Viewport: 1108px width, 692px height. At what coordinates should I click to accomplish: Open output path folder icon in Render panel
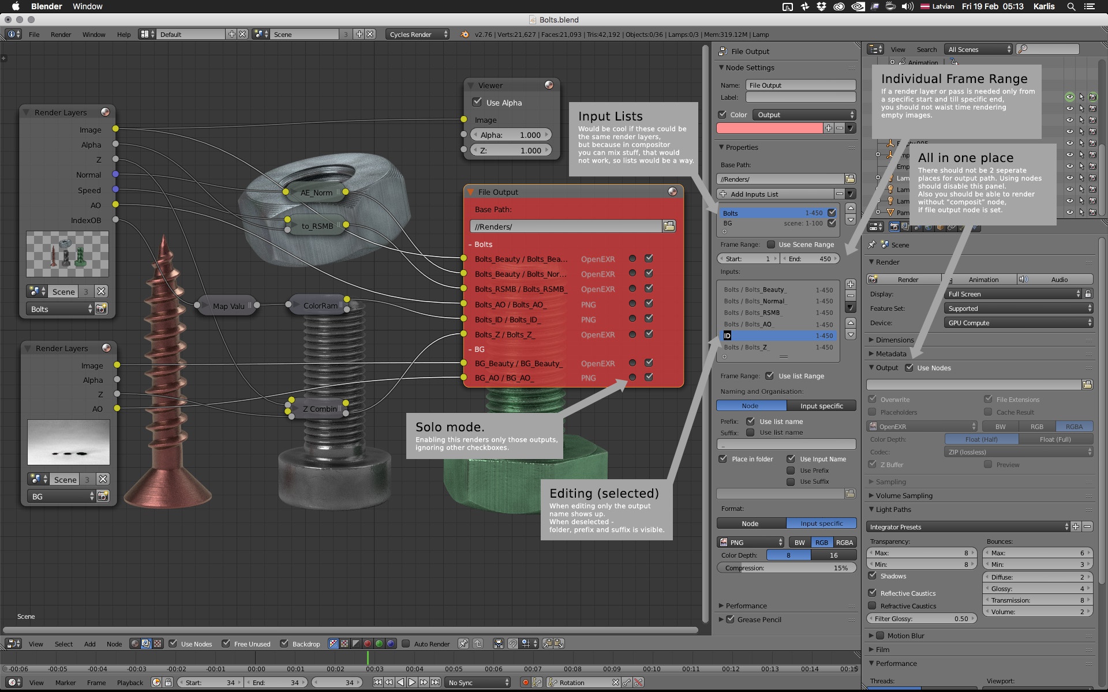[1087, 385]
